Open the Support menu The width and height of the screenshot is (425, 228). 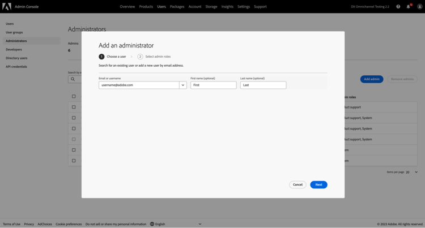point(260,6)
